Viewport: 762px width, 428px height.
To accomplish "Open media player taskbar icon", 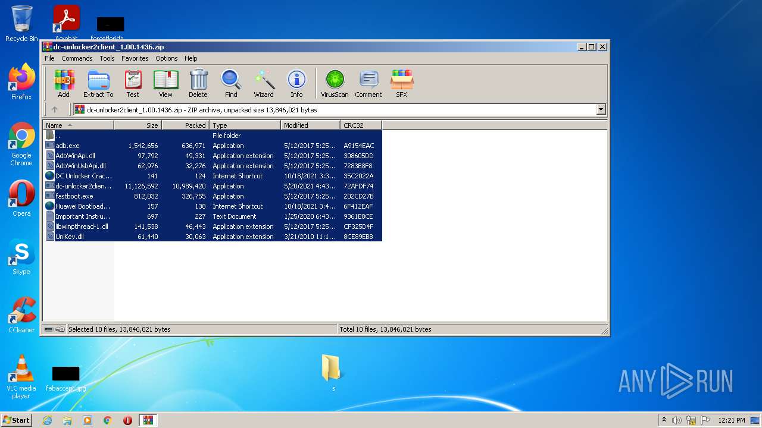I will pyautogui.click(x=88, y=420).
